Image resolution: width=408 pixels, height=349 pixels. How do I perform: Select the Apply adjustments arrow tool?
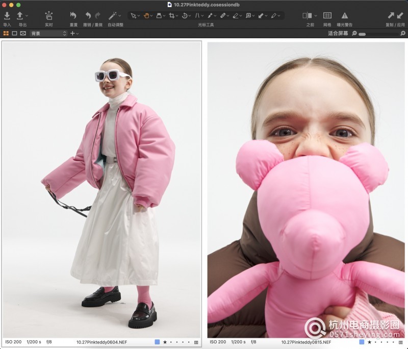click(261, 16)
